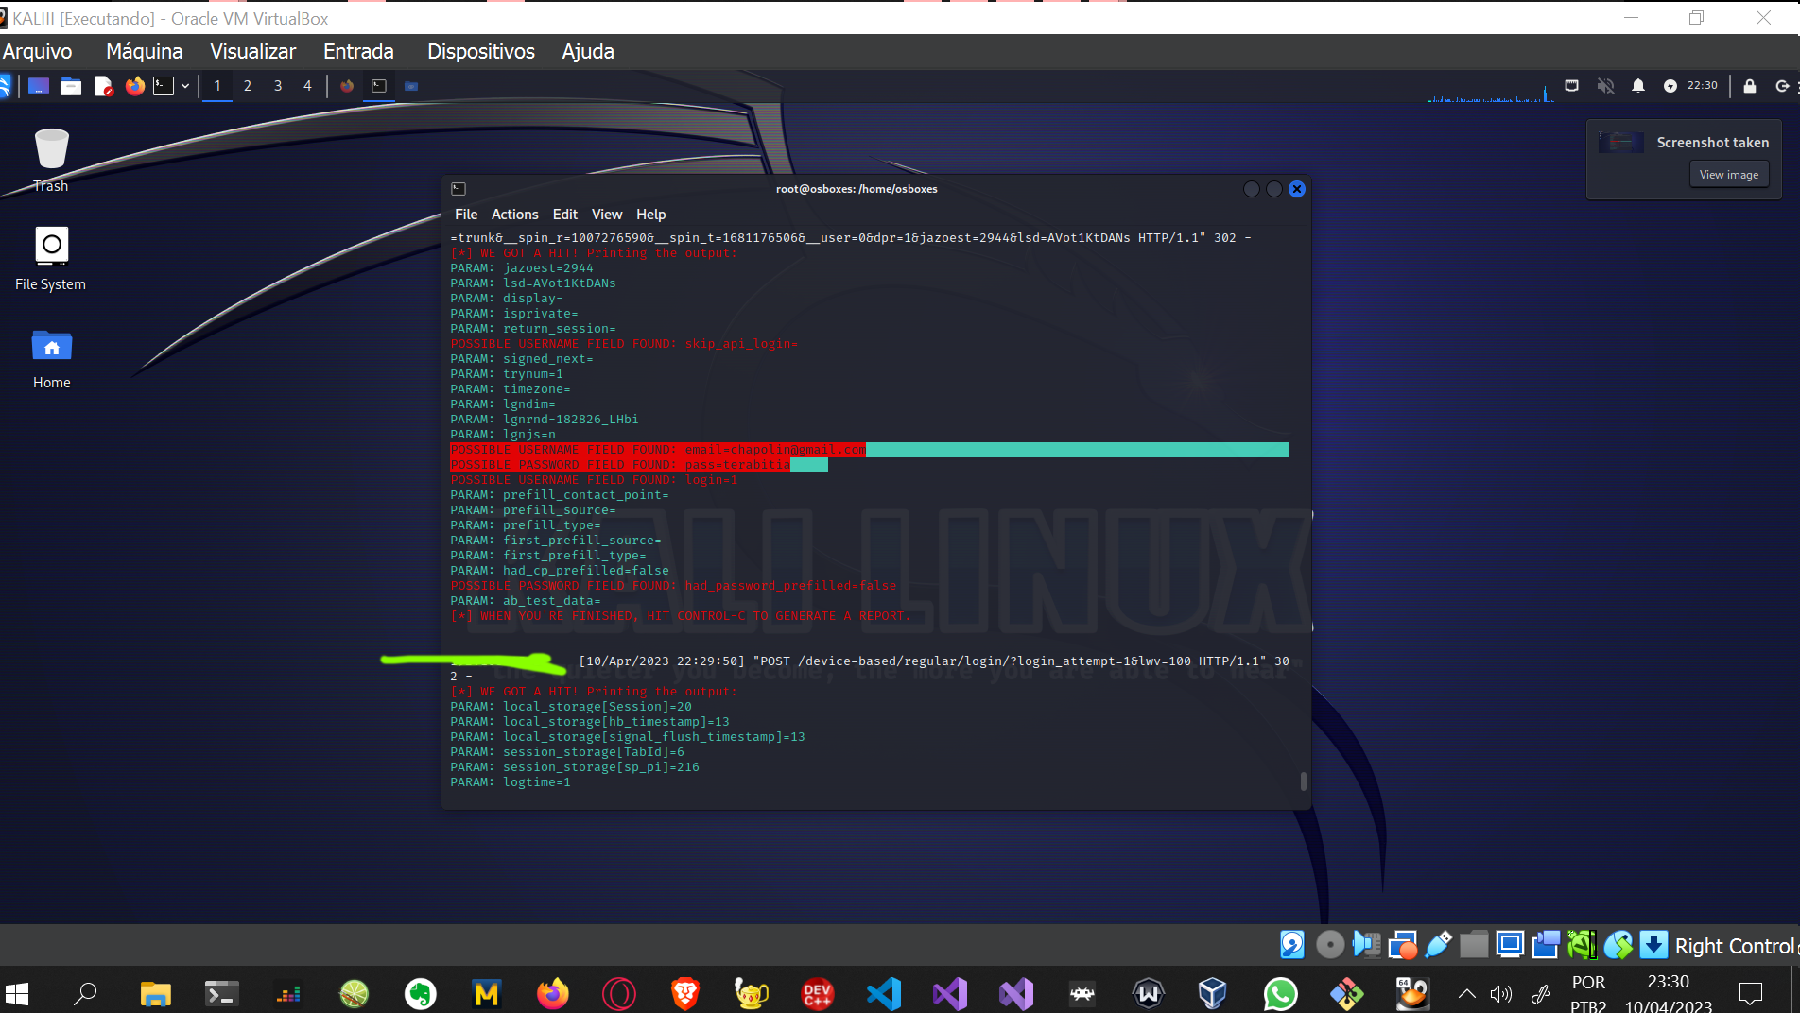1800x1013 pixels.
Task: Switch to workspace 4
Action: click(307, 86)
